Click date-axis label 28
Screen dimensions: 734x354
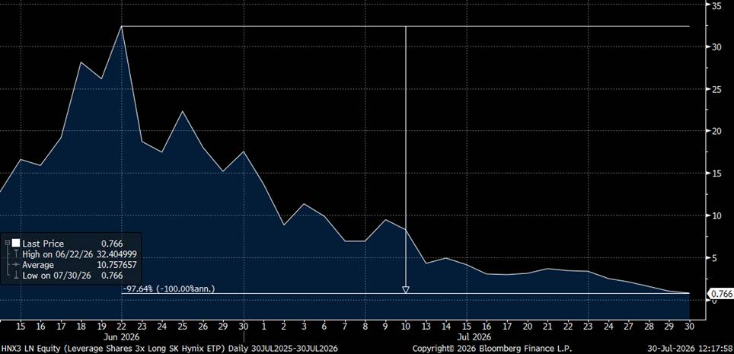pos(649,326)
